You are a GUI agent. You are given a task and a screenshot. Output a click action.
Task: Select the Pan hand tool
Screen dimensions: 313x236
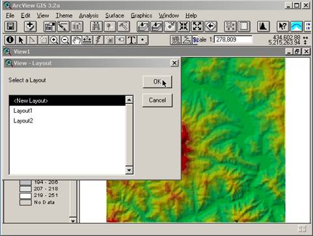(x=76, y=40)
